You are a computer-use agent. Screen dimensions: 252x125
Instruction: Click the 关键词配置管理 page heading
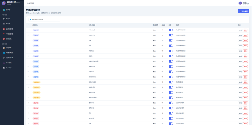click(33, 10)
